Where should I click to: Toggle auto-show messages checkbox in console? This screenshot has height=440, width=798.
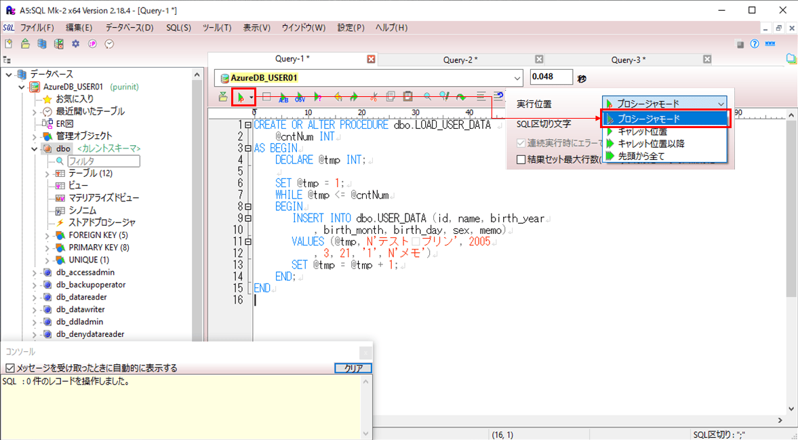(10, 367)
